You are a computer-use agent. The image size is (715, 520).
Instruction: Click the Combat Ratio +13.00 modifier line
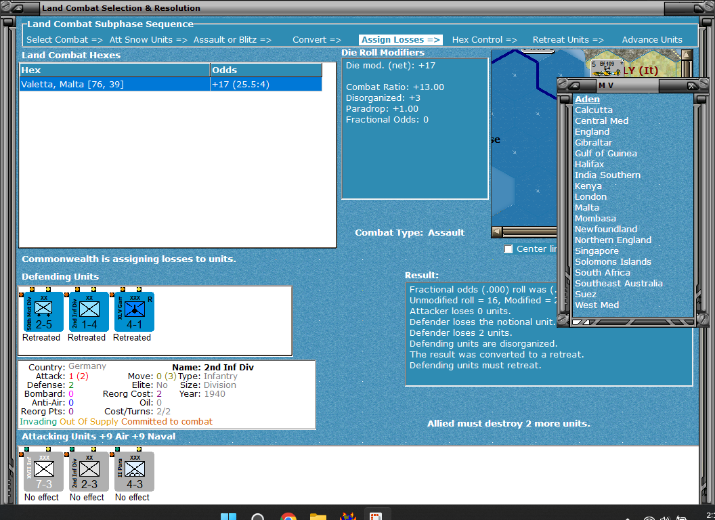(x=395, y=87)
